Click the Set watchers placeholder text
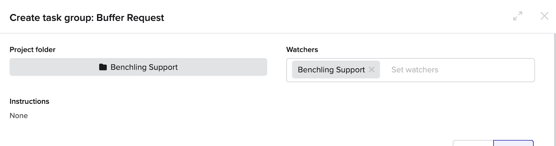This screenshot has height=146, width=556. [415, 70]
